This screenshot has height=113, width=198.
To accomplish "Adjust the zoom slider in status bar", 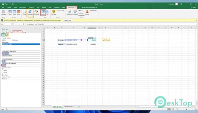I will coord(186,109).
